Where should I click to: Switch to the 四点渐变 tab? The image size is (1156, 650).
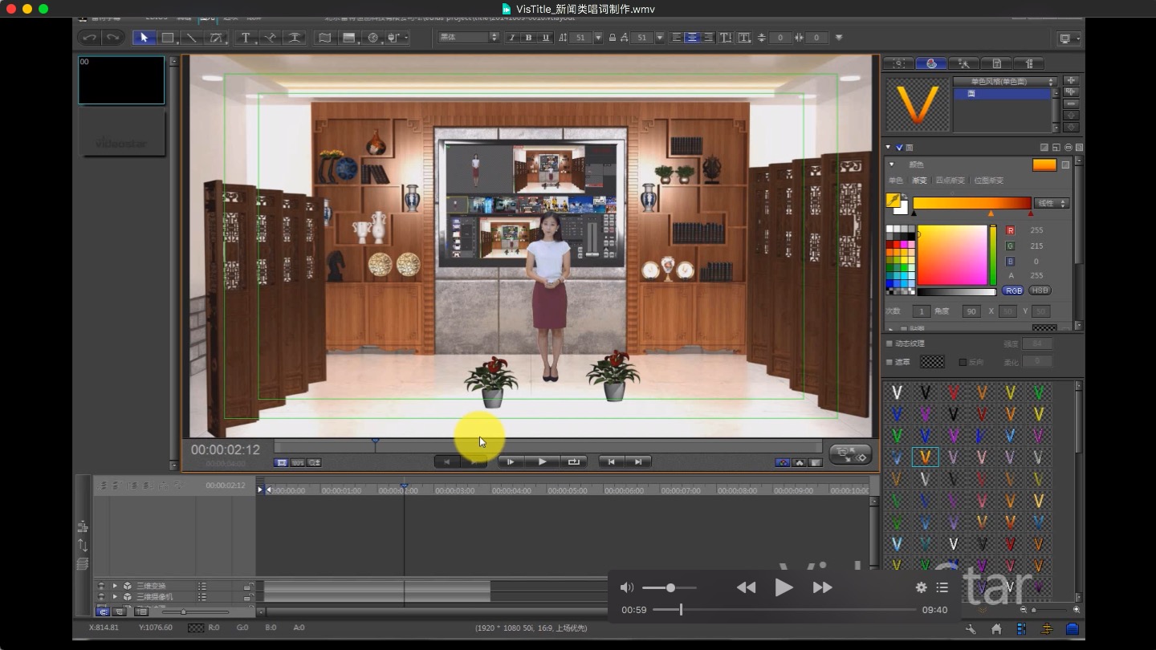click(x=950, y=181)
